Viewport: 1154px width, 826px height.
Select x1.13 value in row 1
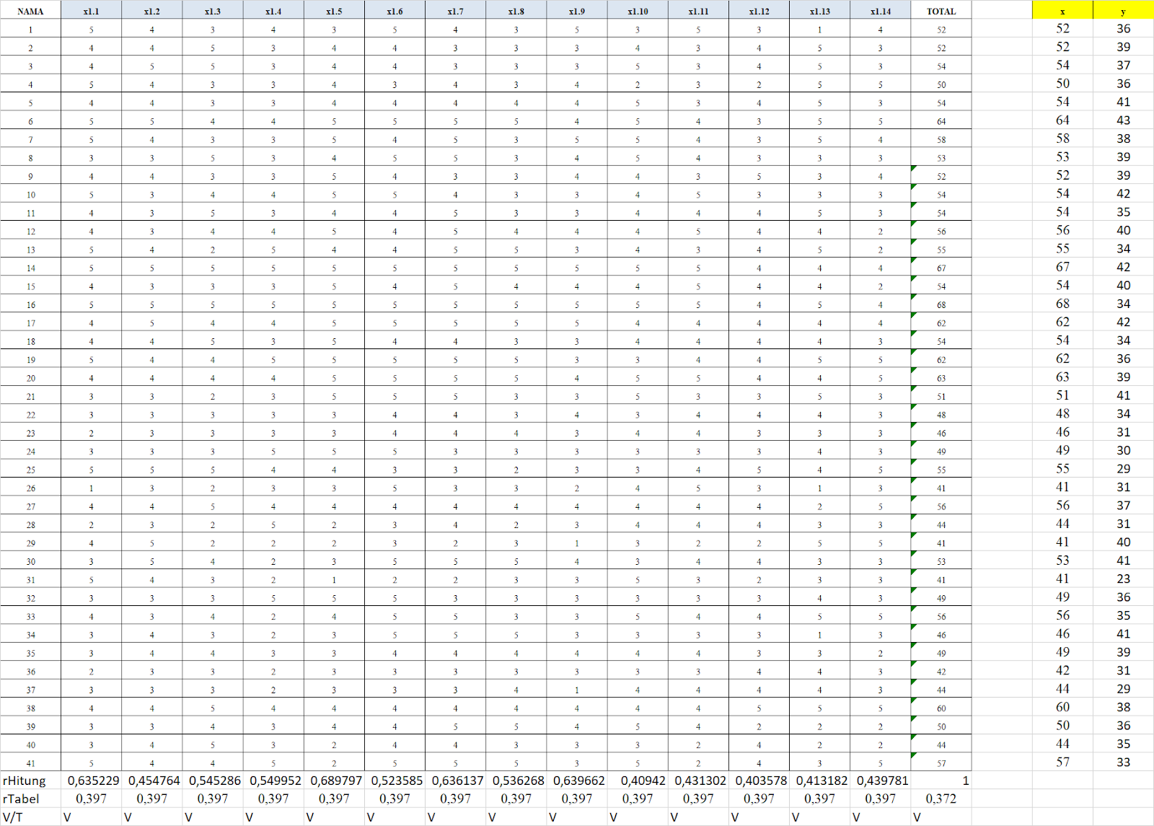pyautogui.click(x=819, y=30)
